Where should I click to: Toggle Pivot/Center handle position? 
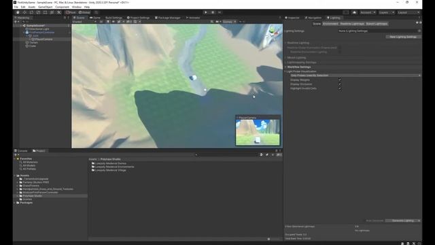click(71, 12)
